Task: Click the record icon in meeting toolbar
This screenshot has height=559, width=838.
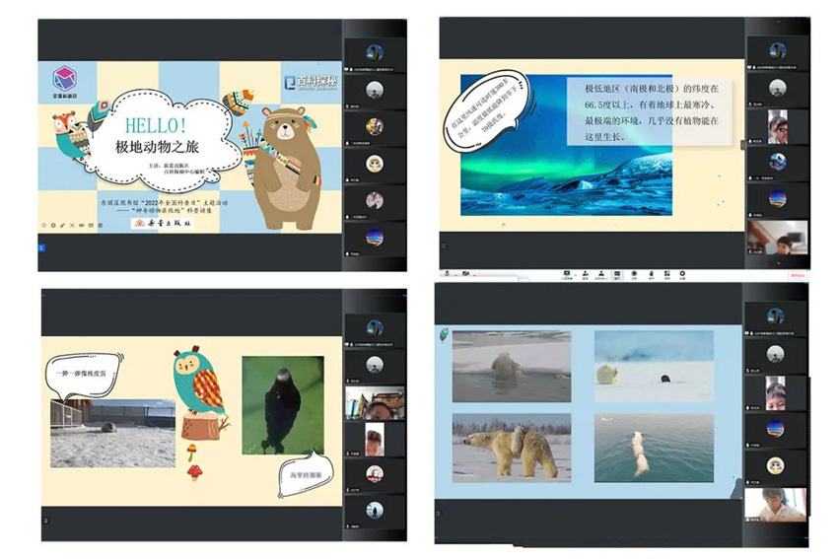Action: pos(634,273)
